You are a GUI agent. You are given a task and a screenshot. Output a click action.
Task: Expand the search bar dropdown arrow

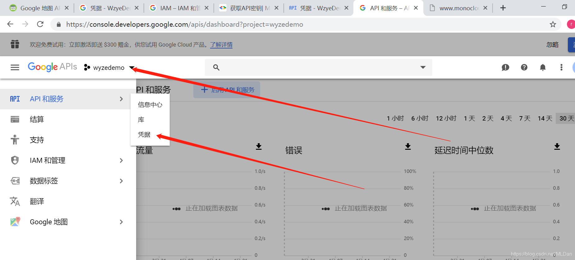click(x=423, y=67)
